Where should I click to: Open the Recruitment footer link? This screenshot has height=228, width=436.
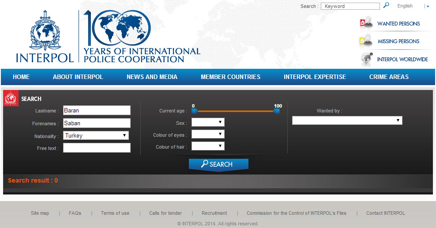pos(214,213)
